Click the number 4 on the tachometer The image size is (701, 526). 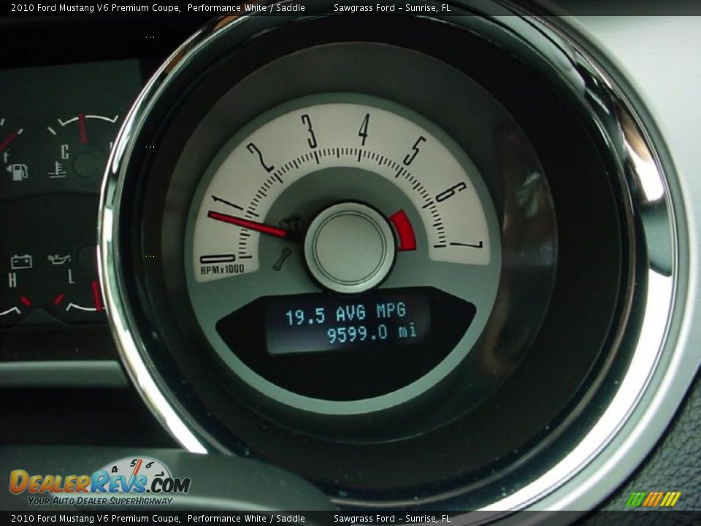click(x=364, y=129)
